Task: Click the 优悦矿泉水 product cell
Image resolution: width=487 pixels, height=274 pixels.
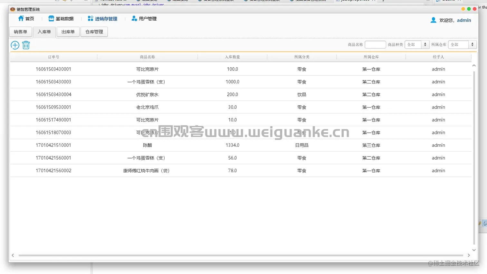Action: point(148,95)
